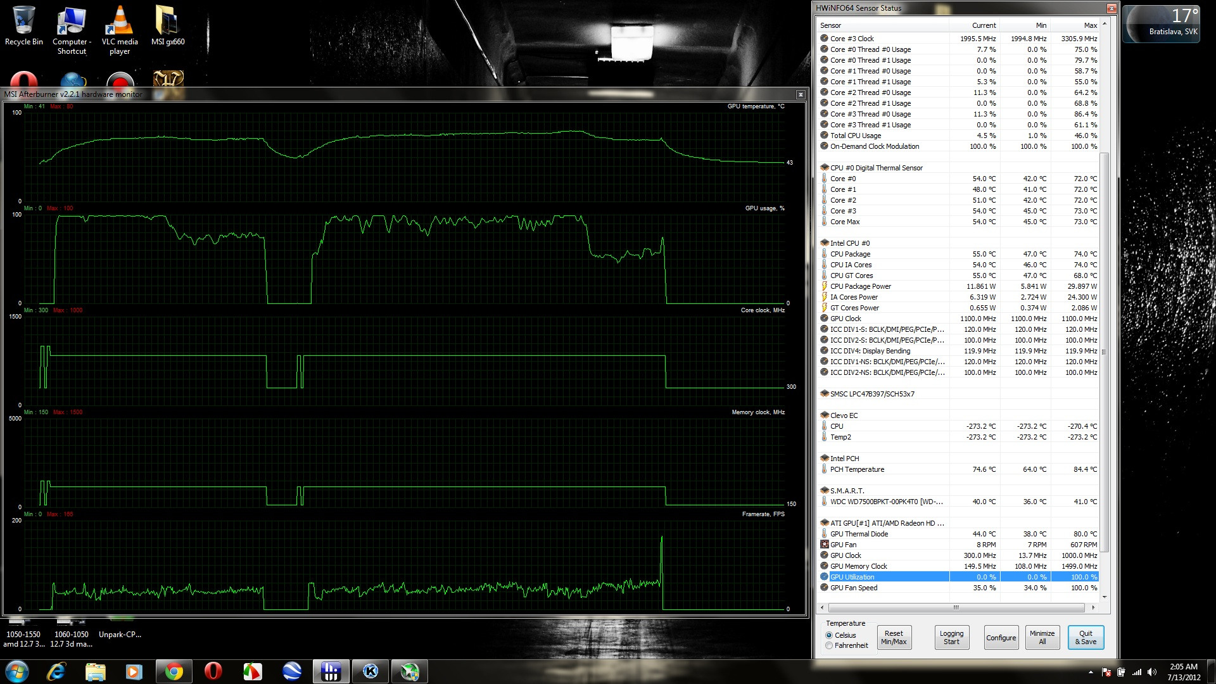Switch to HWiNFO64 taskbar icon
Screen dimensions: 1216x684
(331, 671)
